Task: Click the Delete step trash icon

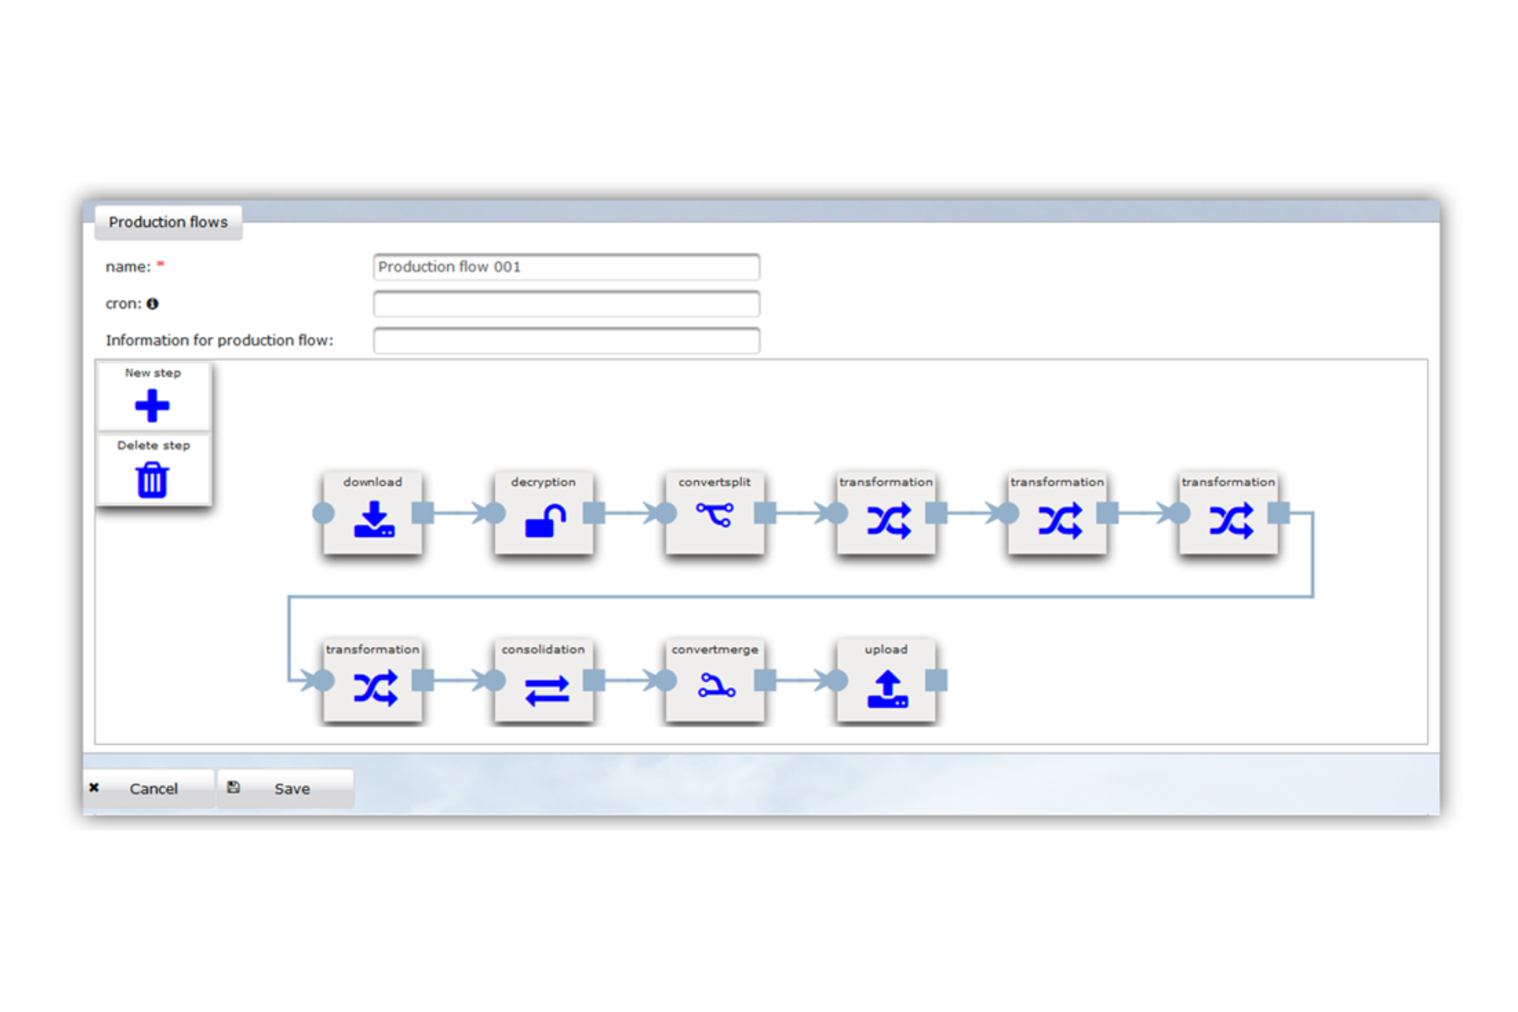Action: 152,480
